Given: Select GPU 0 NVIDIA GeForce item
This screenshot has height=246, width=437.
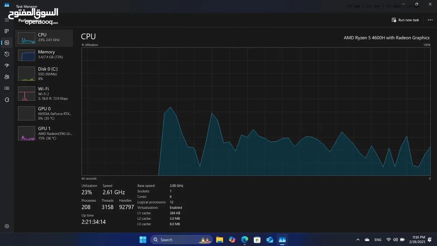Looking at the screenshot, I should coord(44,113).
